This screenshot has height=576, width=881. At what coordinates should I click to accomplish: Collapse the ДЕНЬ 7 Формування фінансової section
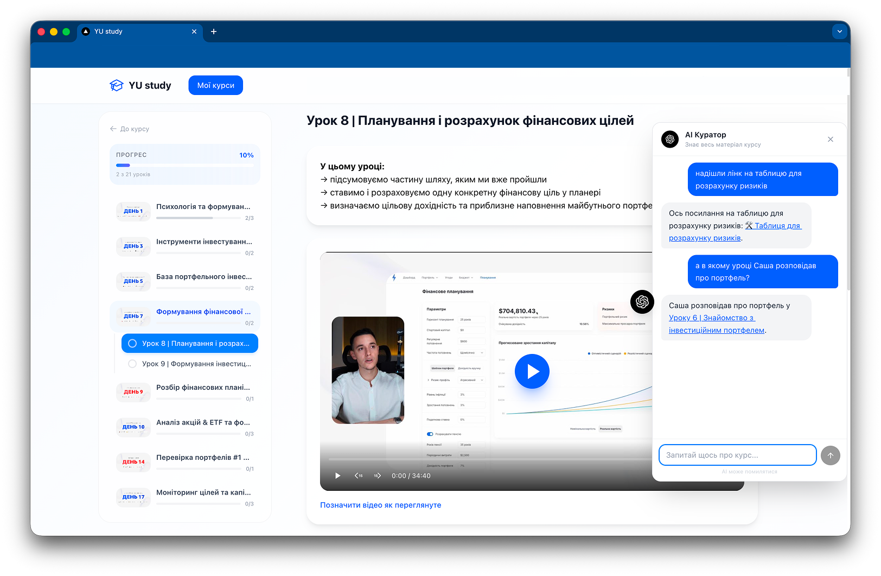(x=184, y=315)
